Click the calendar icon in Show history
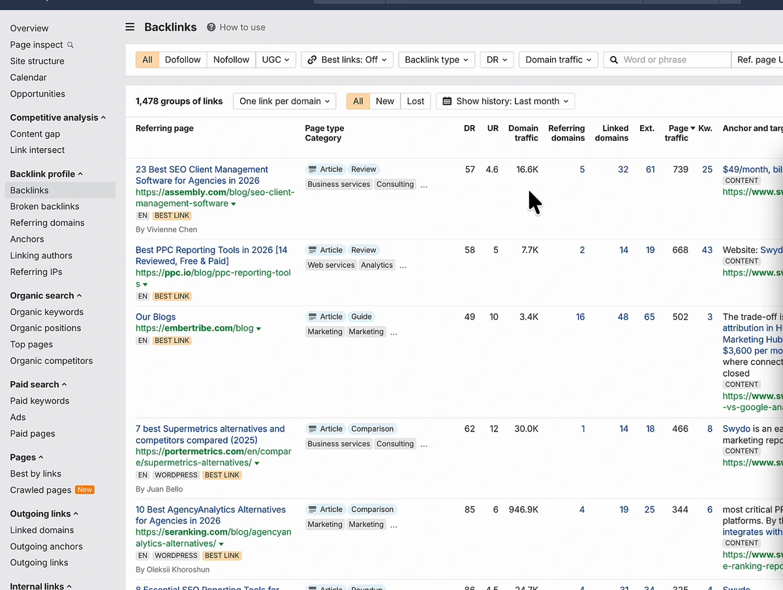This screenshot has height=590, width=783. [x=447, y=101]
